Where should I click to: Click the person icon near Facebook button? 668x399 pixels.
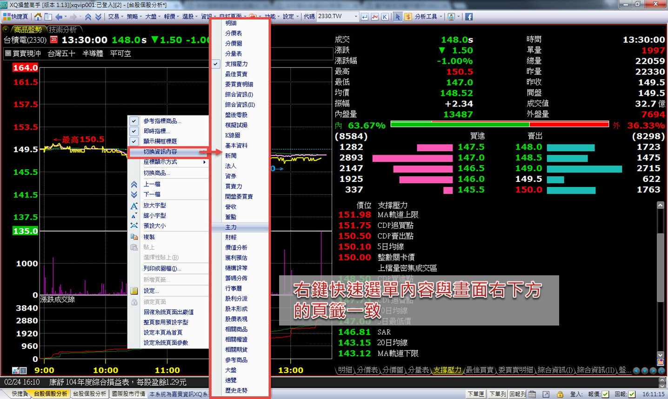pyautogui.click(x=451, y=17)
